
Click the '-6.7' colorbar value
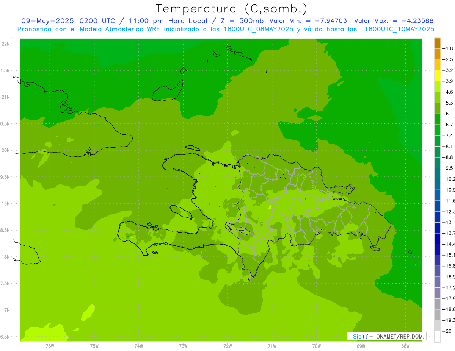pos(448,125)
